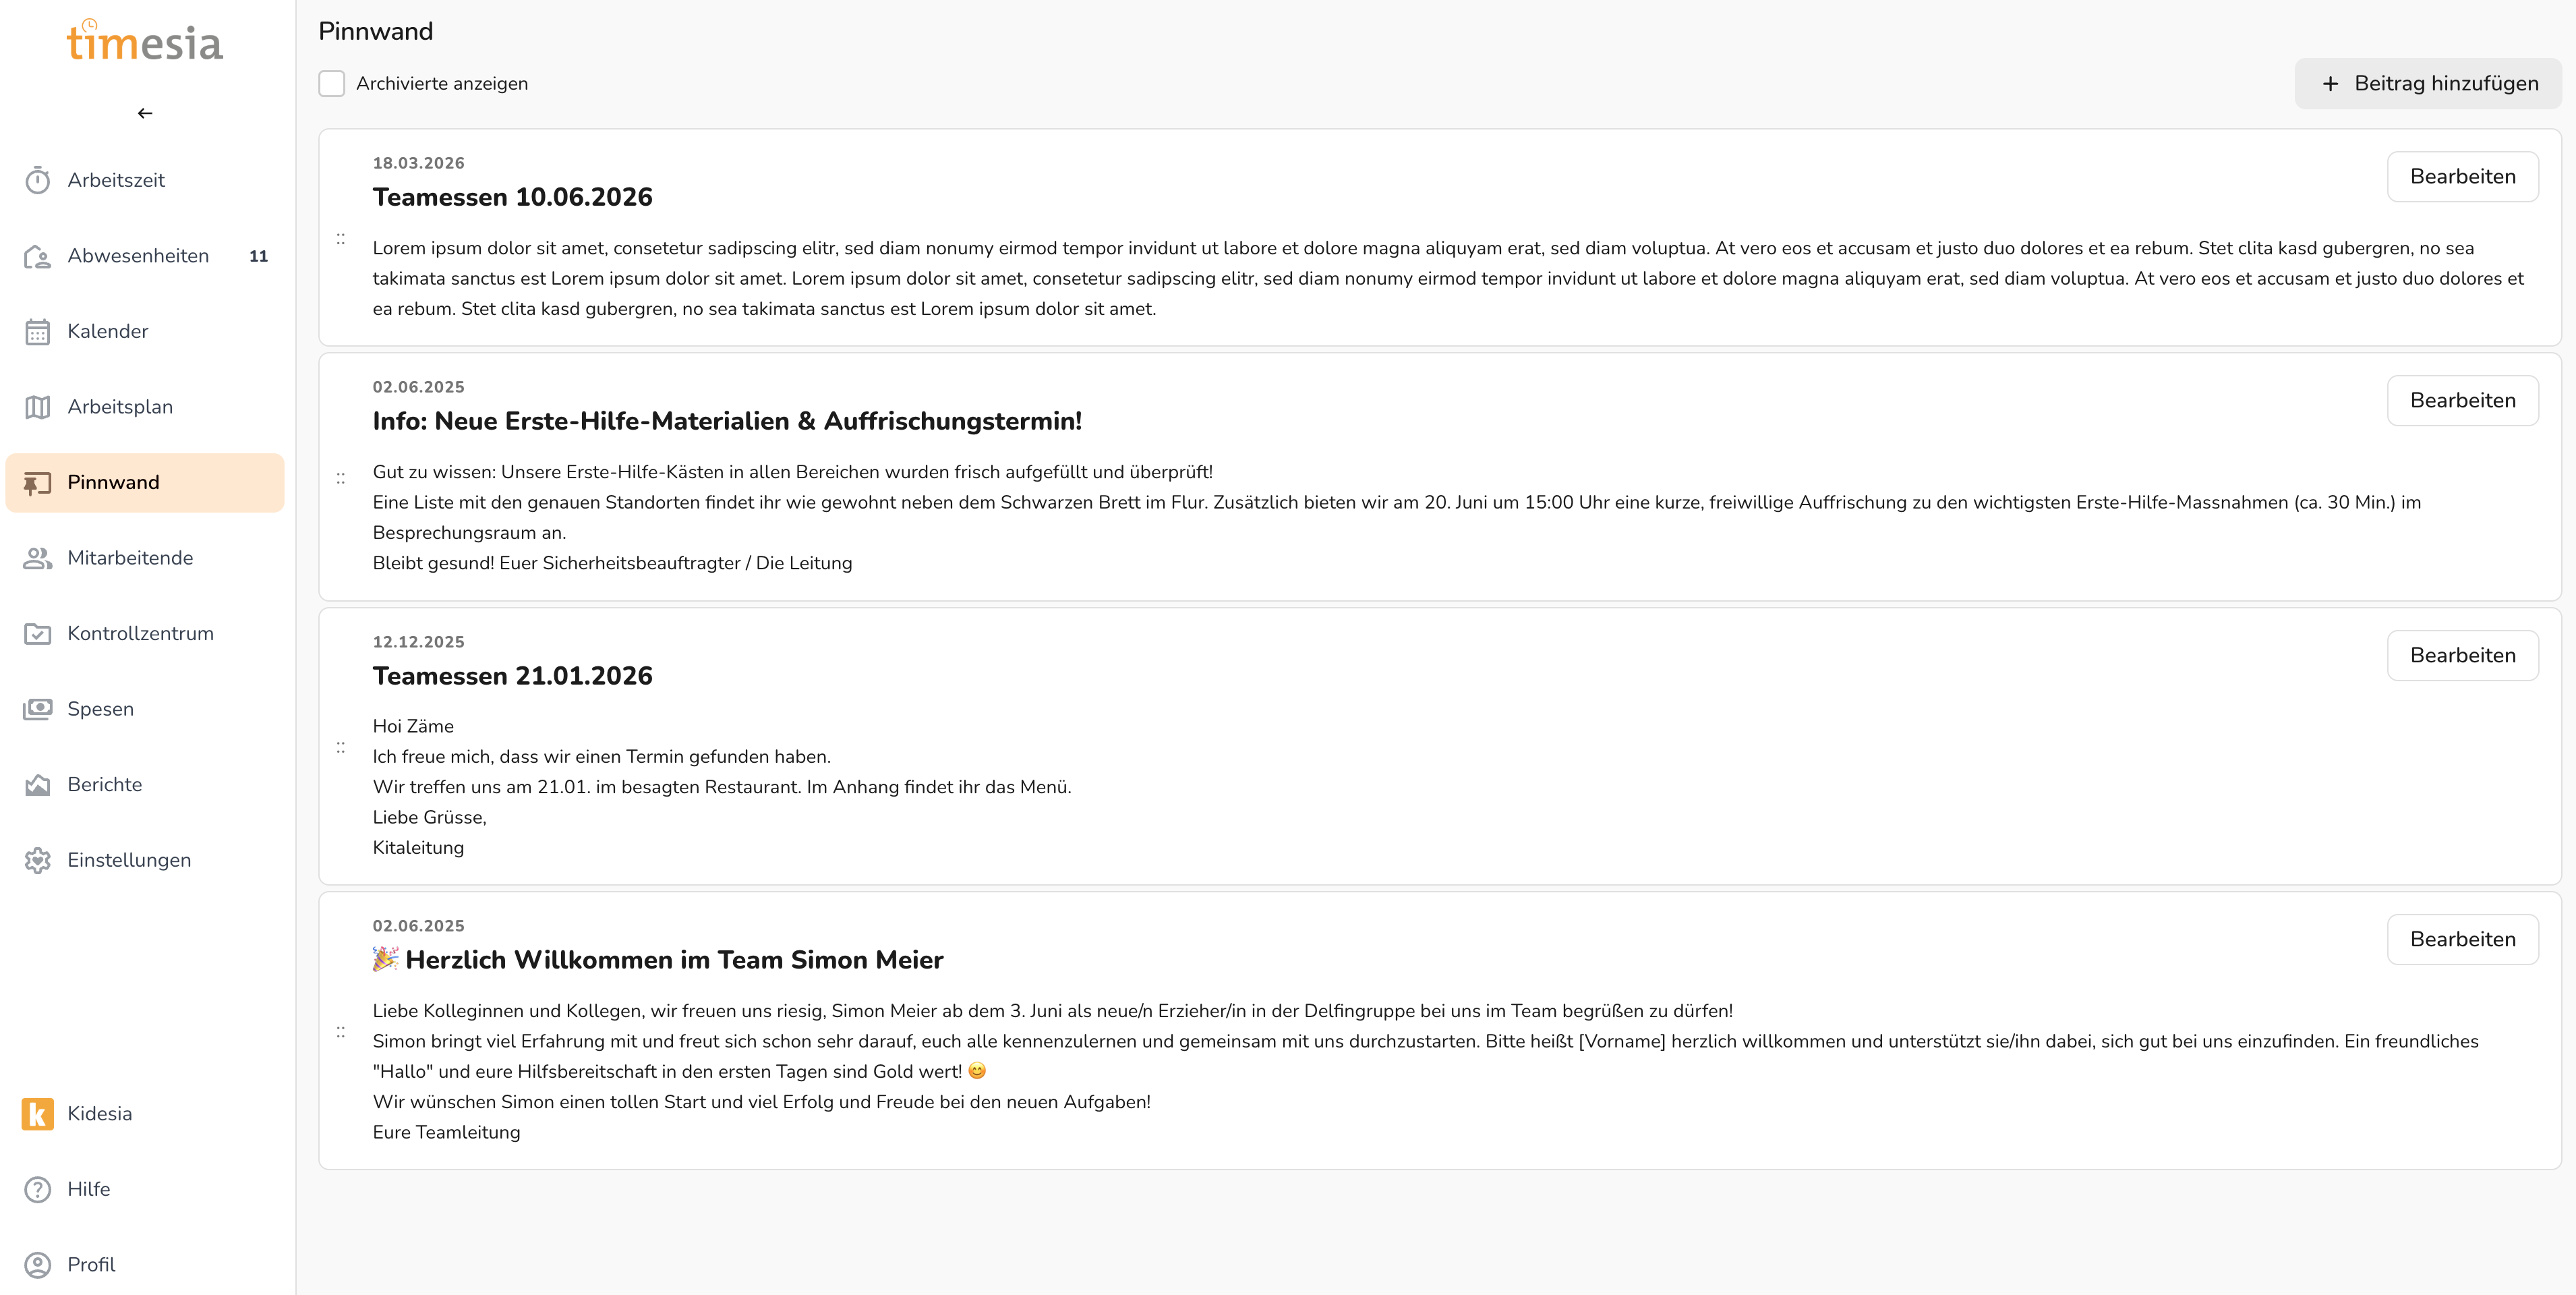The image size is (2576, 1295).
Task: Open the Profil menu entry
Action: tap(91, 1265)
